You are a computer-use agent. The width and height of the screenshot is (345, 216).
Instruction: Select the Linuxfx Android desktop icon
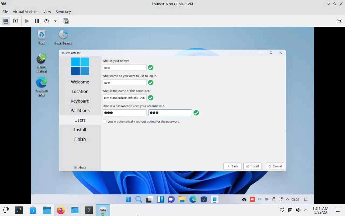42,63
